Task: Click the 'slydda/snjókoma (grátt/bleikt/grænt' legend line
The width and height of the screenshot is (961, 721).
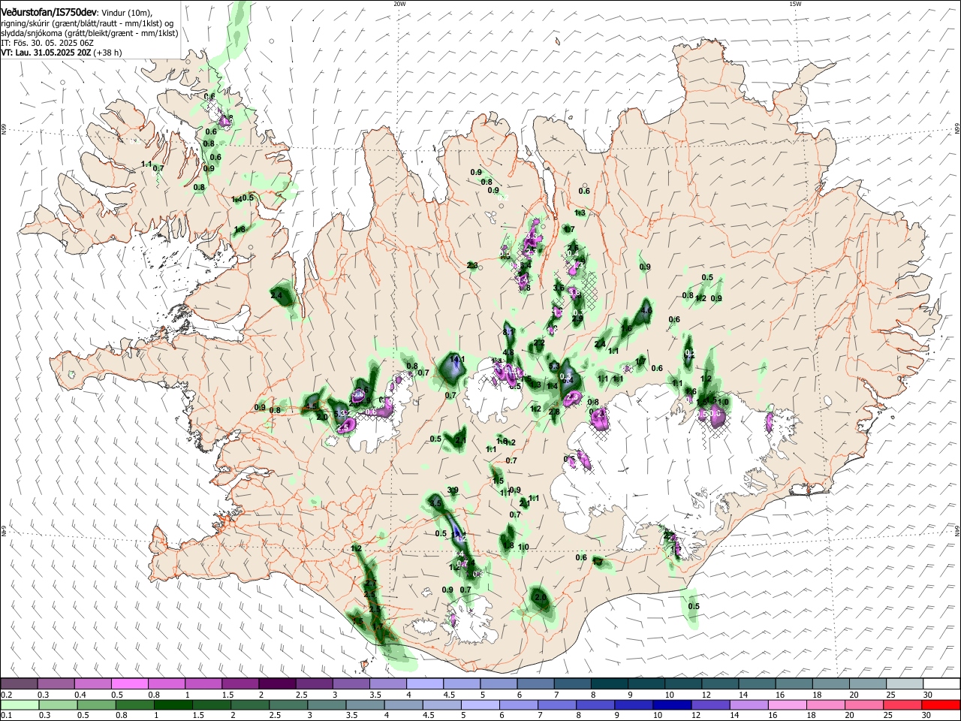Action: (x=89, y=34)
